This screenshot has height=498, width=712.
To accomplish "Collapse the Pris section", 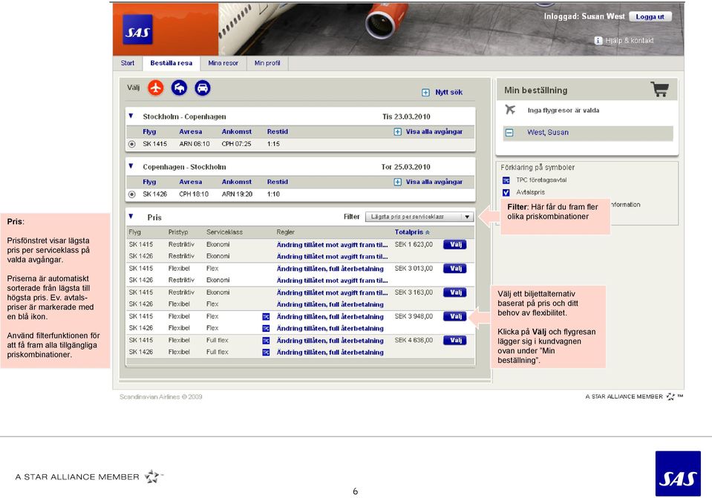I will pos(131,217).
